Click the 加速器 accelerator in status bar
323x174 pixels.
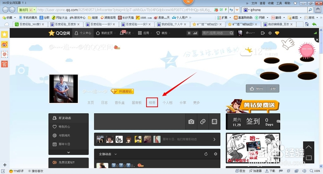coord(255,171)
